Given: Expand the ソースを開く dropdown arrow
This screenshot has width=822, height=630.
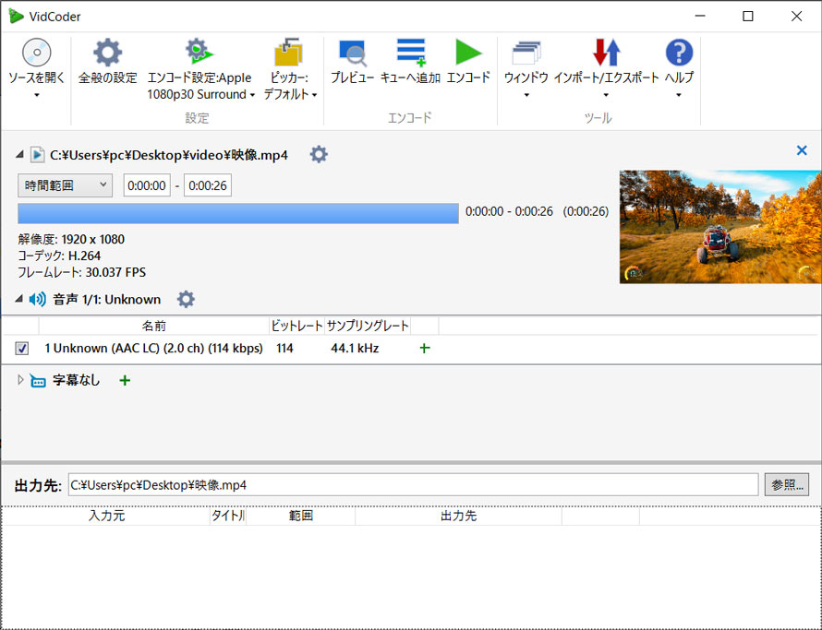Looking at the screenshot, I should tap(37, 95).
